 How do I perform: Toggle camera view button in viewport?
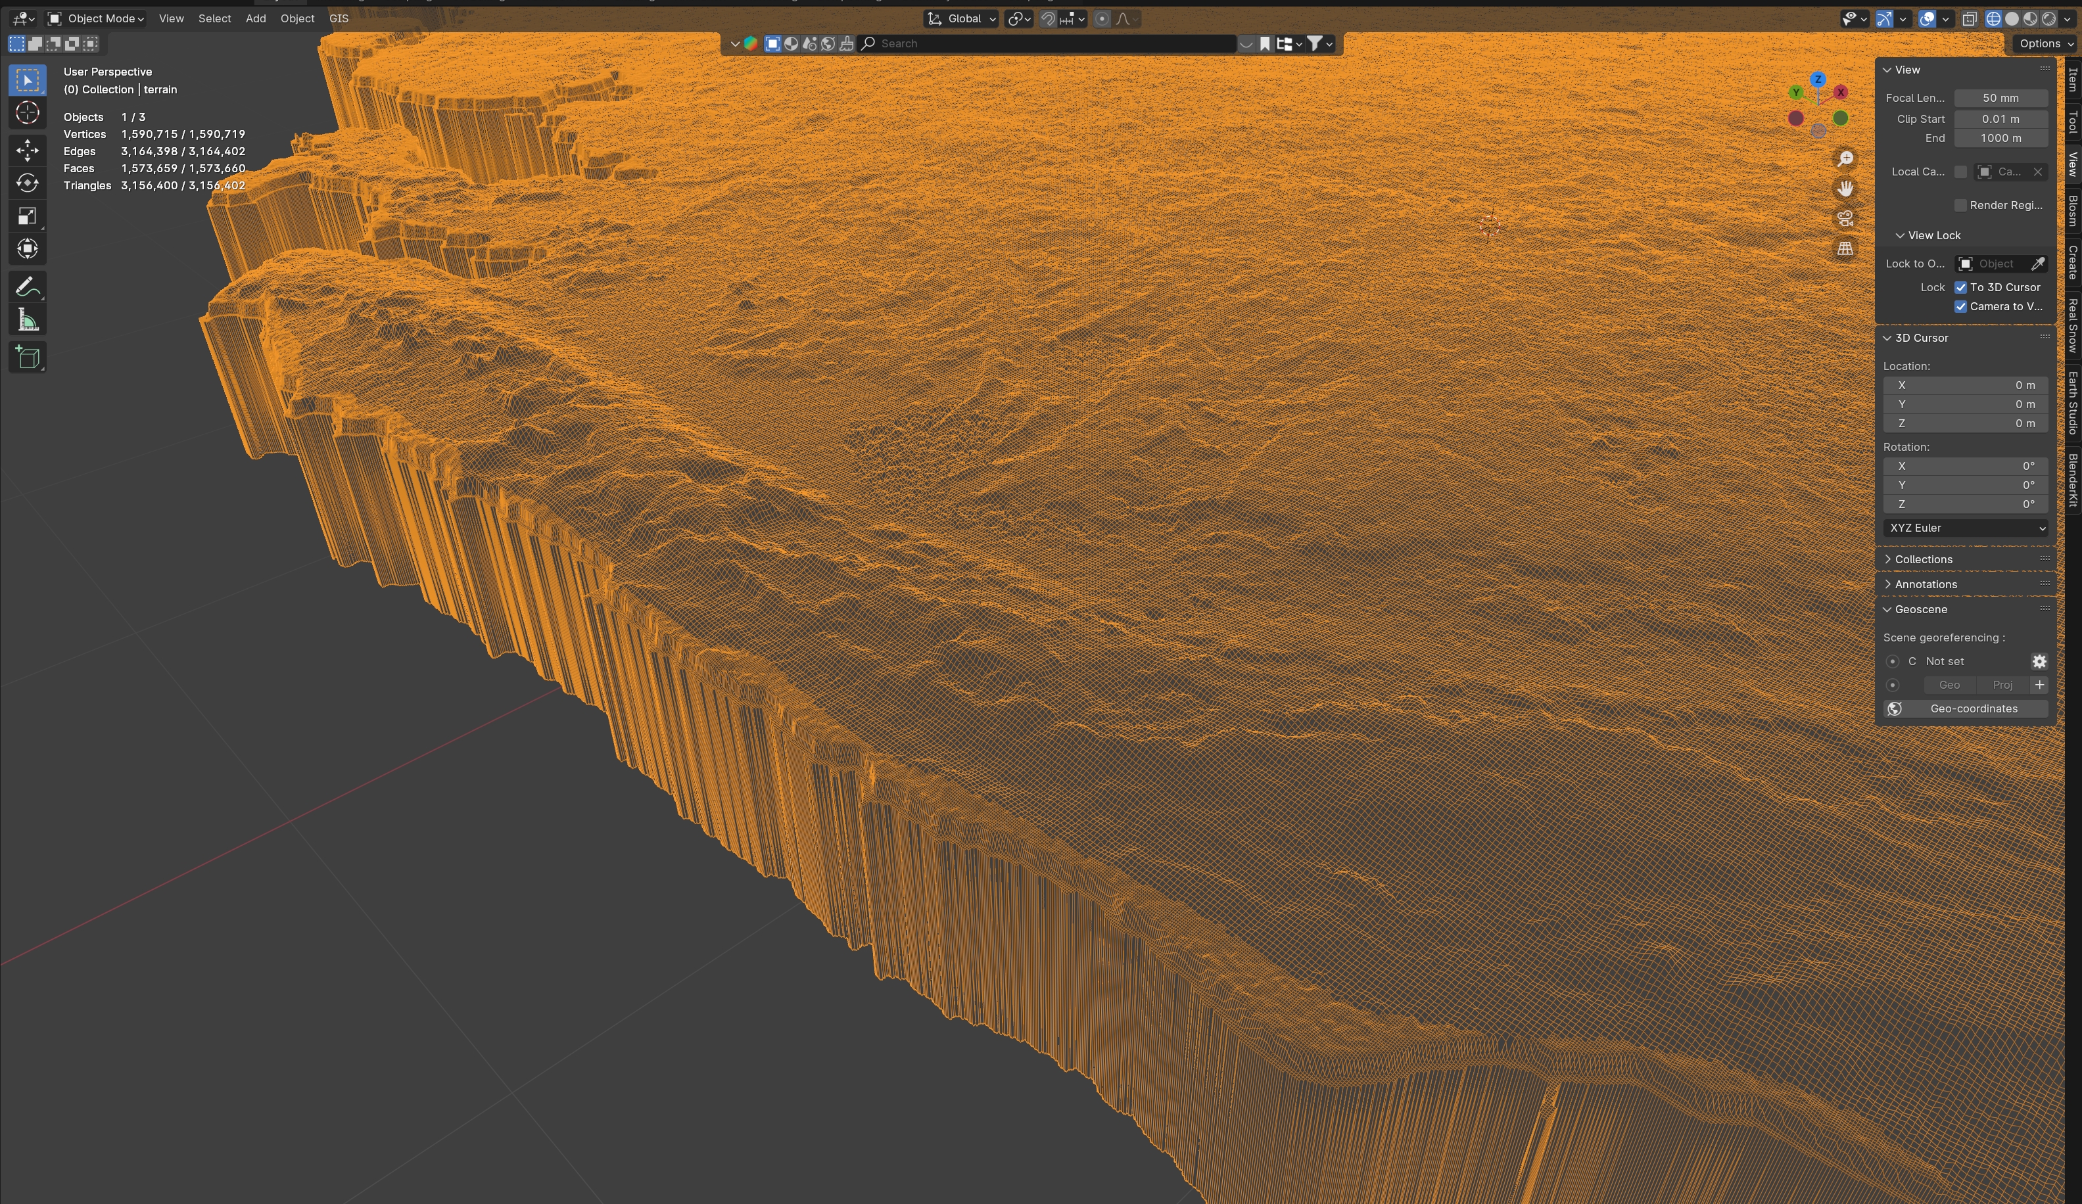pyautogui.click(x=1845, y=219)
